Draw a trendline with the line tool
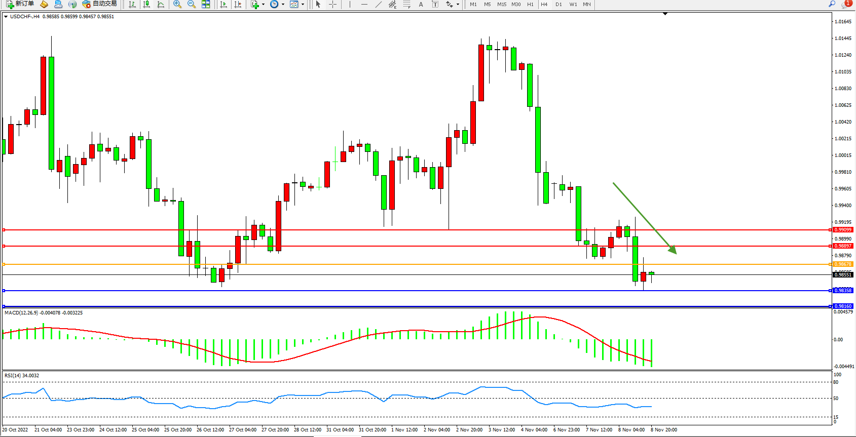856x437 pixels. tap(378, 4)
